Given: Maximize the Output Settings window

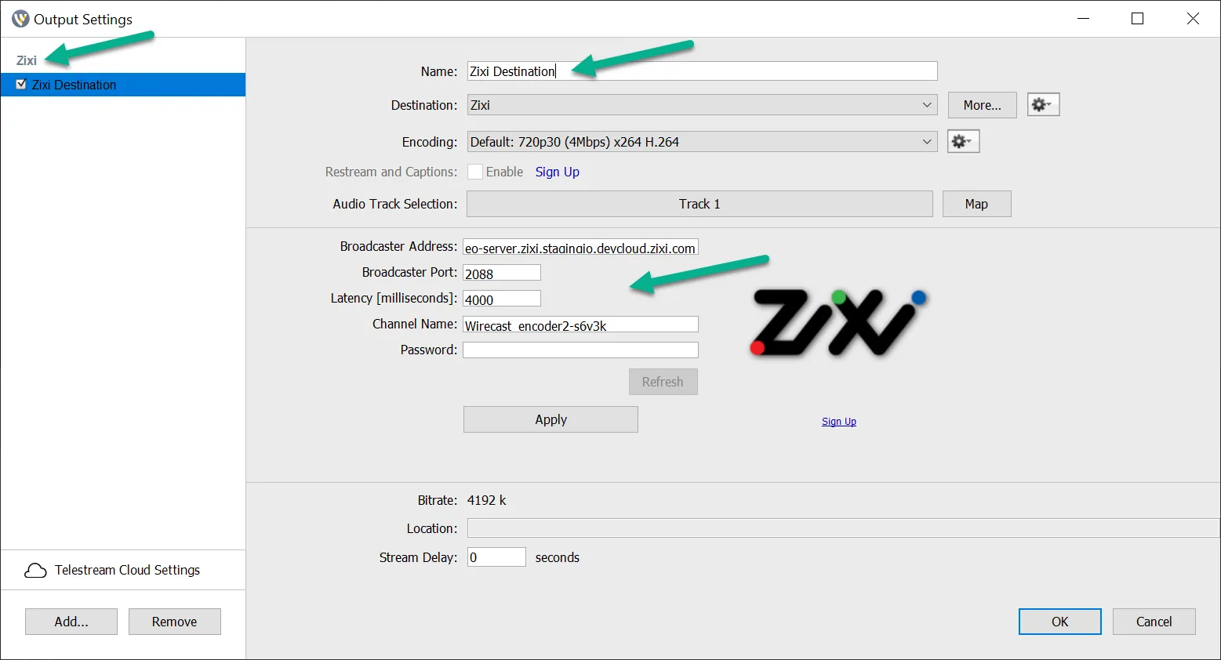Looking at the screenshot, I should click(x=1137, y=19).
